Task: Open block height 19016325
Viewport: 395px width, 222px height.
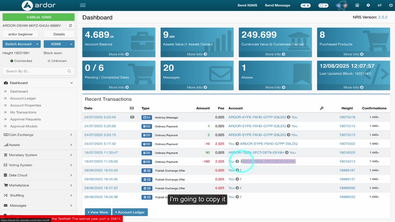Action: (x=347, y=153)
